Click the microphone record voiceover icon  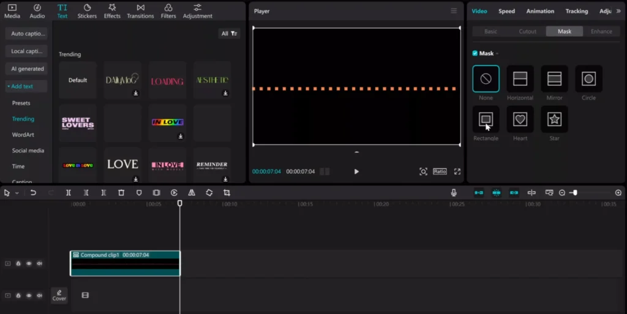point(454,193)
